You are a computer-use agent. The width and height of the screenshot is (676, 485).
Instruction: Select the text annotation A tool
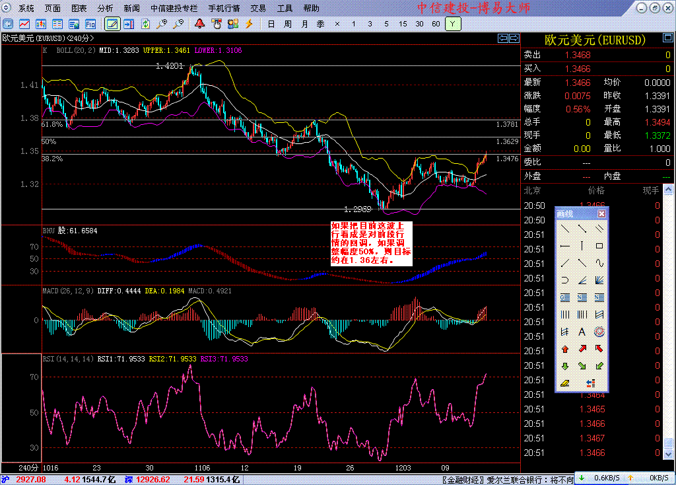pos(582,332)
